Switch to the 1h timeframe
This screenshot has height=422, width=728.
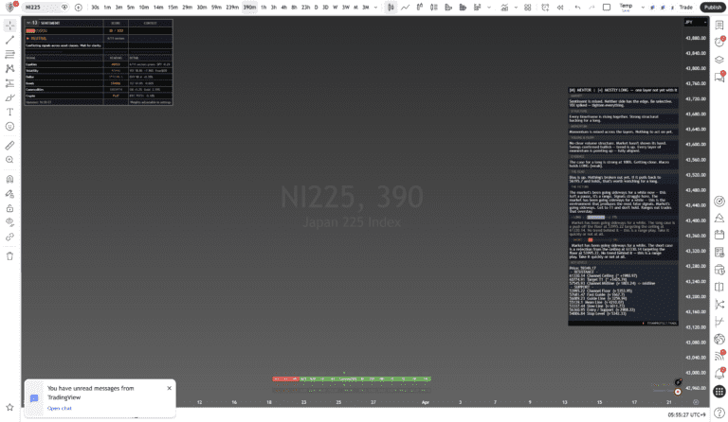(x=264, y=8)
